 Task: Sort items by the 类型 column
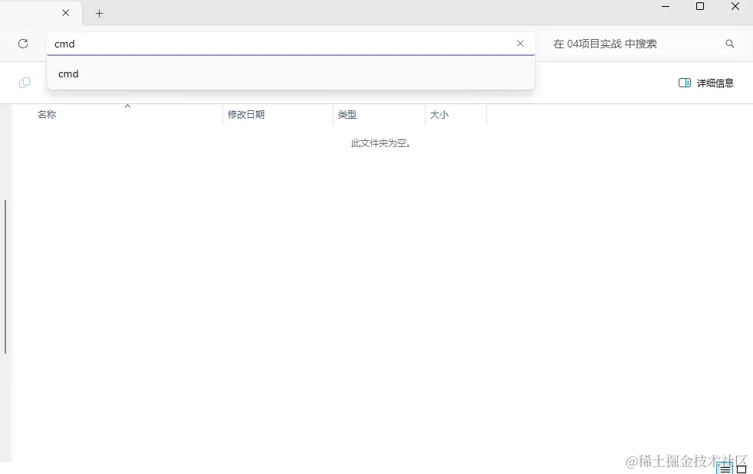click(347, 113)
